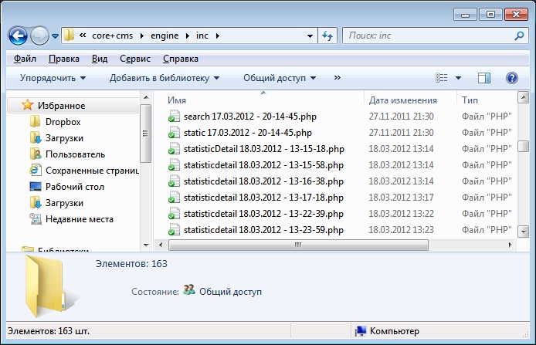Click the shared users icon beside Состояние
The image size is (536, 345).
pos(188,290)
